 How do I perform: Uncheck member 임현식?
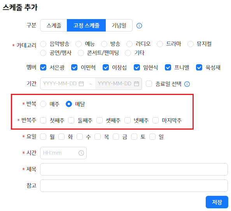[137, 67]
